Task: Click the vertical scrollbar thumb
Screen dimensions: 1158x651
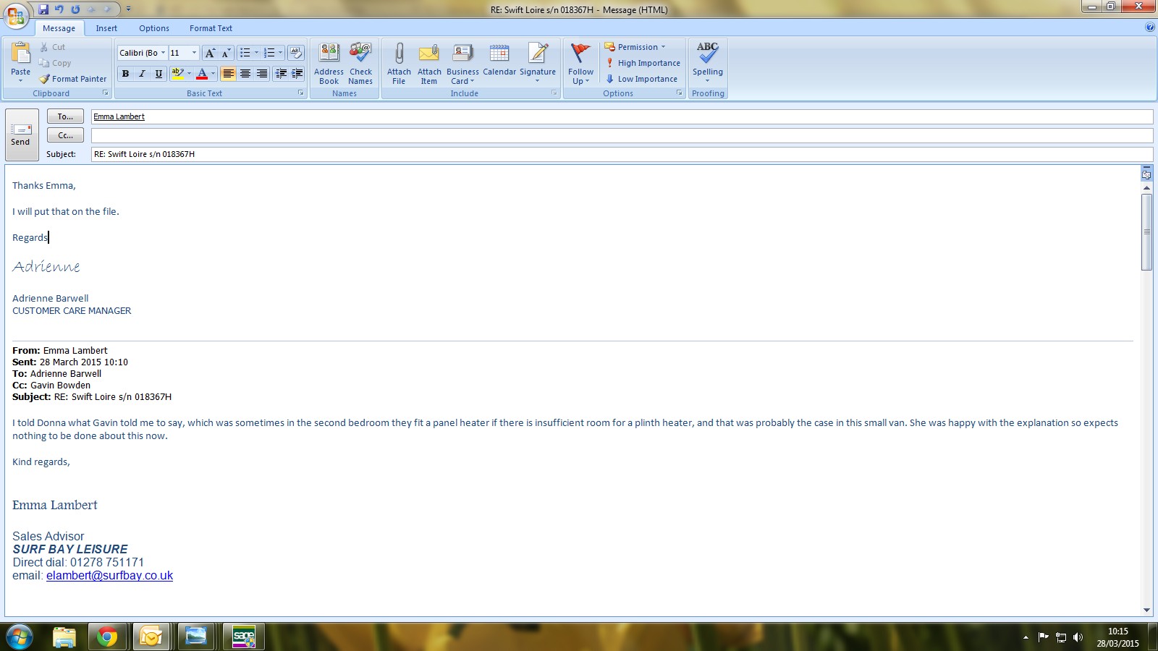Action: tap(1146, 231)
